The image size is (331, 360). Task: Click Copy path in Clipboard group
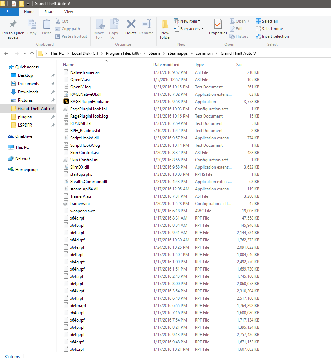click(68, 29)
